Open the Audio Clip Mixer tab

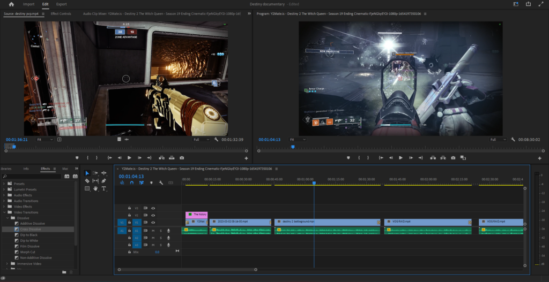(162, 13)
